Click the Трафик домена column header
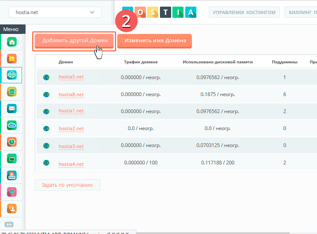Image resolution: width=317 pixels, height=234 pixels. tap(141, 62)
